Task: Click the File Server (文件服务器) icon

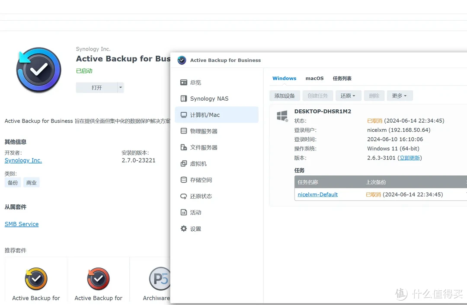Action: tap(184, 147)
